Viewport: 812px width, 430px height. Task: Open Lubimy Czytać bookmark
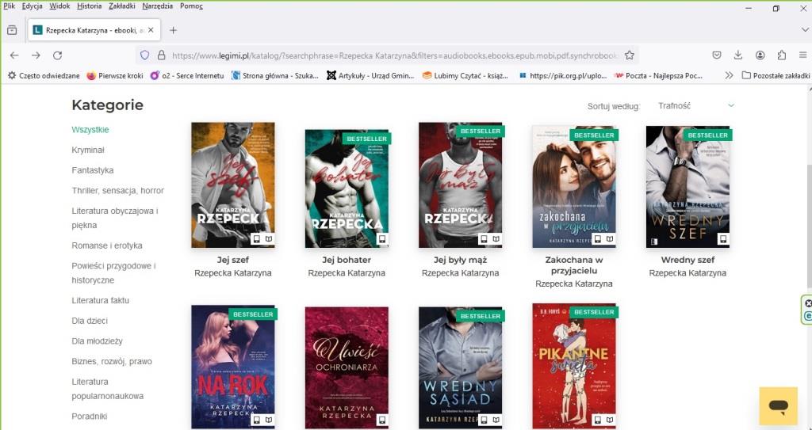(465, 75)
